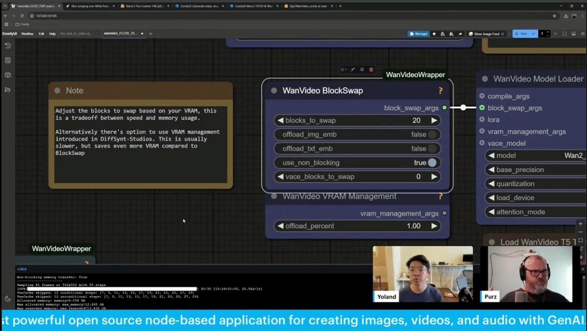Click the bypass icon in selection toolbox
Image resolution: width=587 pixels, height=331 pixels.
click(353, 70)
